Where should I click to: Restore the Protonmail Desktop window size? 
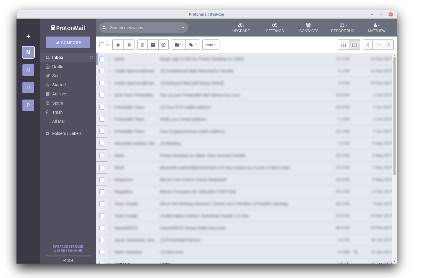pos(381,14)
